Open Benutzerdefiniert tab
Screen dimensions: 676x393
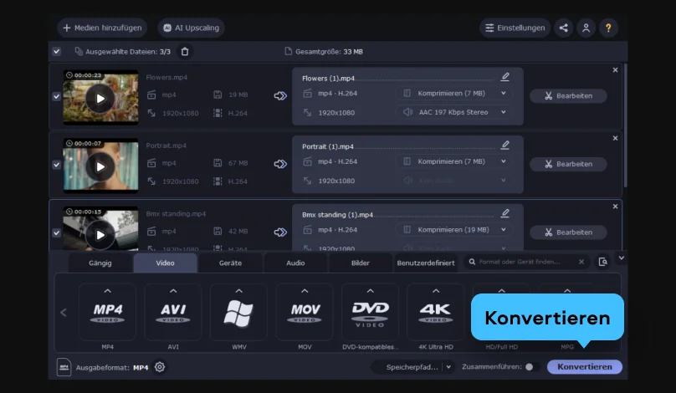[x=426, y=263]
